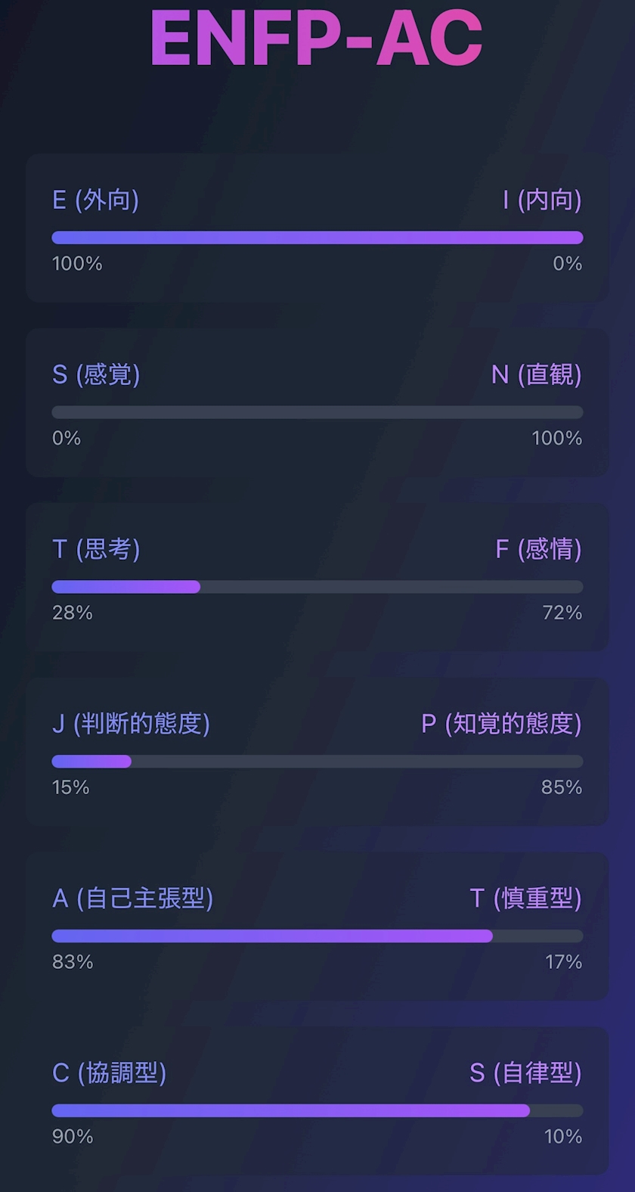This screenshot has height=1192, width=635.
Task: Click the C (協調型) label
Action: point(110,1073)
